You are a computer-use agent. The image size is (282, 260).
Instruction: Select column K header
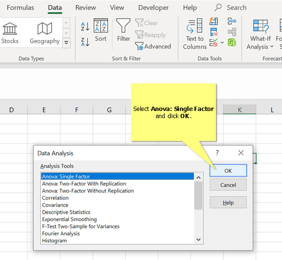tap(240, 110)
